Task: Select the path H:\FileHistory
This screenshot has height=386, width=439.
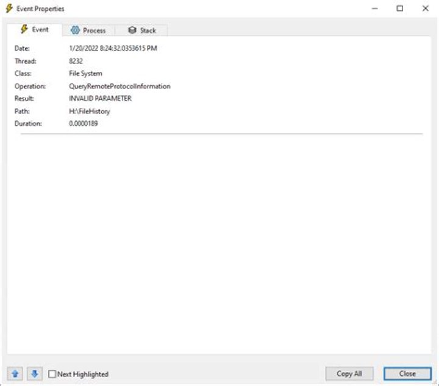Action: coord(89,112)
